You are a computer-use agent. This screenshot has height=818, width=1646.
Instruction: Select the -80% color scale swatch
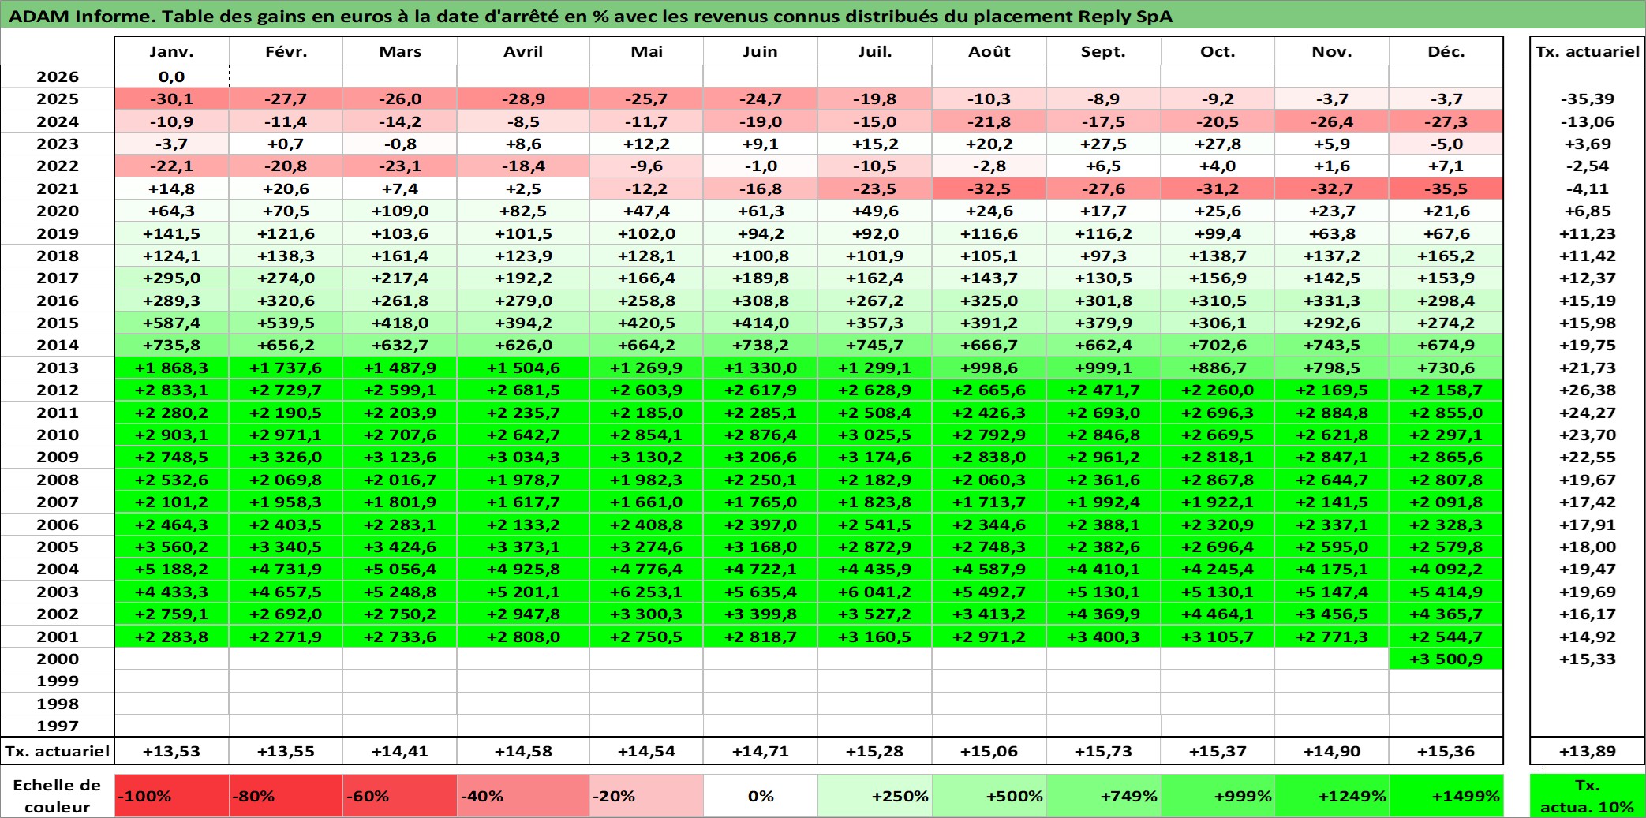[x=286, y=795]
